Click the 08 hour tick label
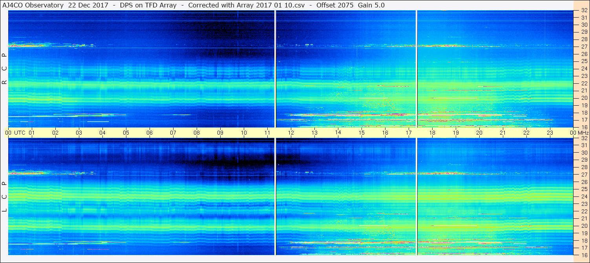 tap(197, 133)
